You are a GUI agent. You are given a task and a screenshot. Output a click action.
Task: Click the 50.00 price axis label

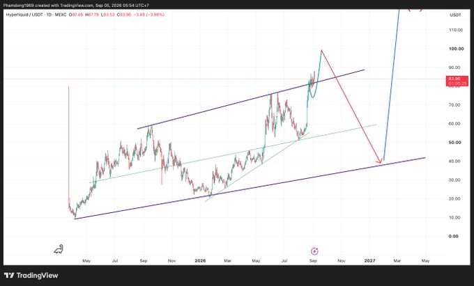pyautogui.click(x=454, y=142)
